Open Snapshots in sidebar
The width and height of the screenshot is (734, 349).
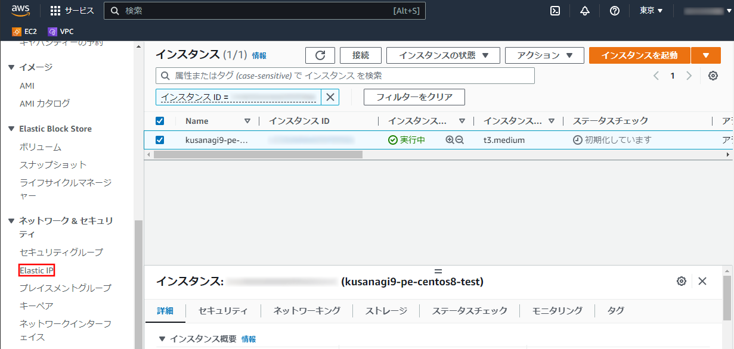tap(53, 164)
